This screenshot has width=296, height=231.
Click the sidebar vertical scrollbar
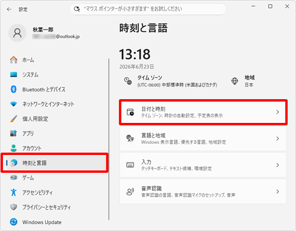pyautogui.click(x=109, y=139)
